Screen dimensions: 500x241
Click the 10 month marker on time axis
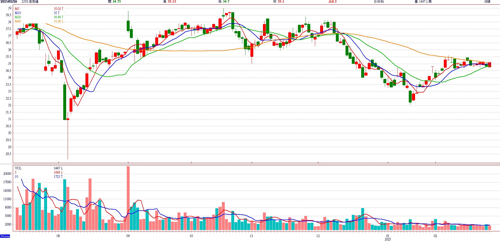pos(191,236)
